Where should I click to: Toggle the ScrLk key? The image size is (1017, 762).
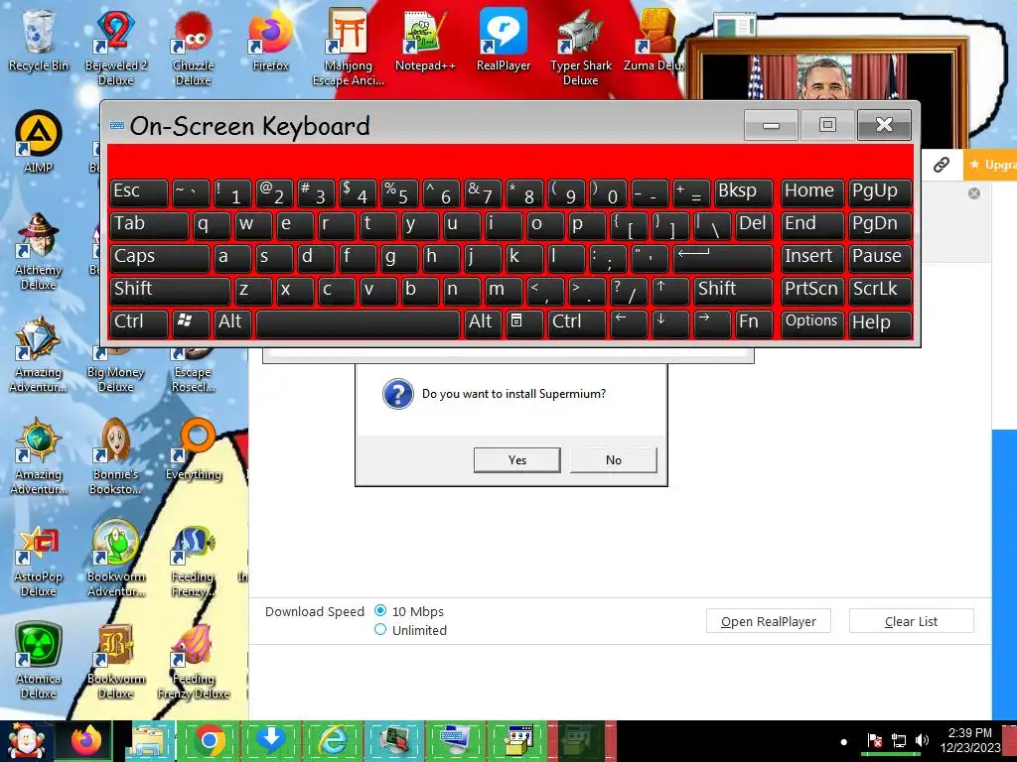click(880, 290)
